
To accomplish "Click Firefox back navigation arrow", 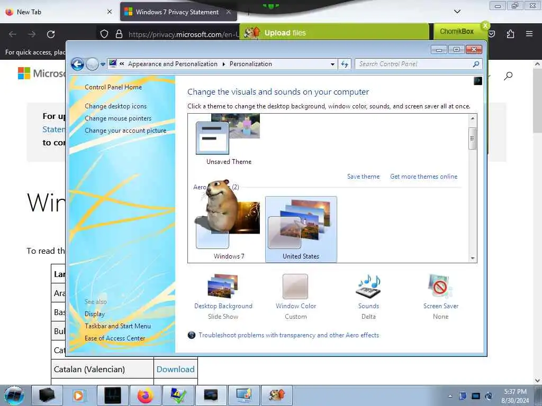I will [13, 34].
